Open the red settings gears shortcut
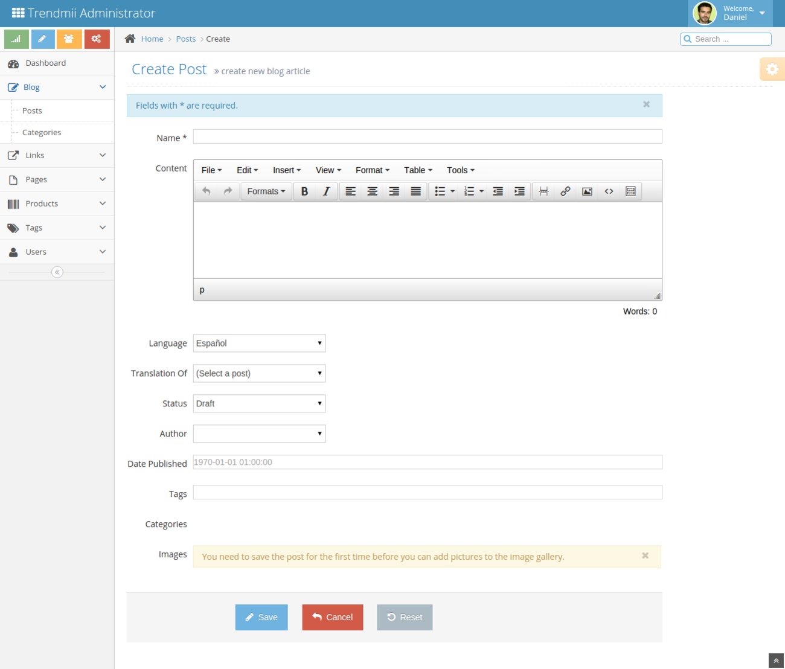 click(x=97, y=39)
